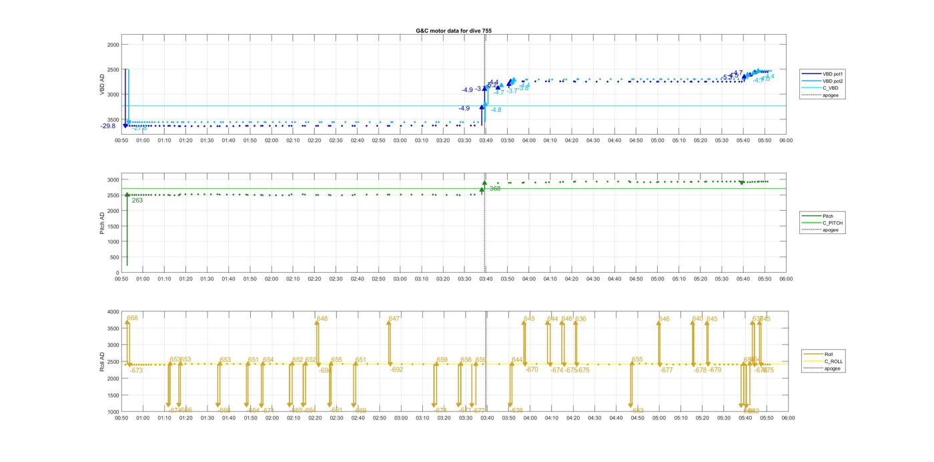The width and height of the screenshot is (934, 462).
Task: Click the "638" roll data label
Action: pos(517,410)
